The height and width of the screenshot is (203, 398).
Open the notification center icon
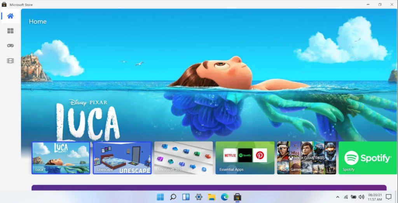click(x=388, y=197)
